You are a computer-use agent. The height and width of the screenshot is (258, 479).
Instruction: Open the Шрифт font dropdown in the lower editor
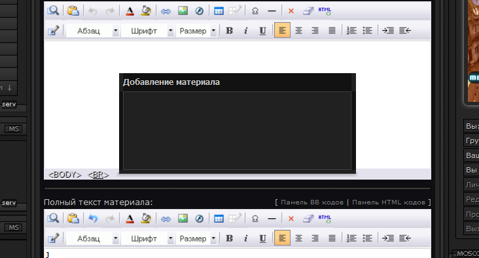[147, 238]
